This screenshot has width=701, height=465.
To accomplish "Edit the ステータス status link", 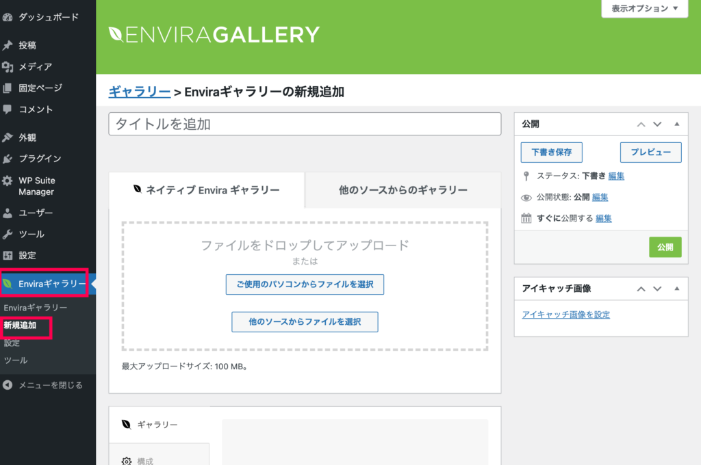I will pyautogui.click(x=616, y=176).
